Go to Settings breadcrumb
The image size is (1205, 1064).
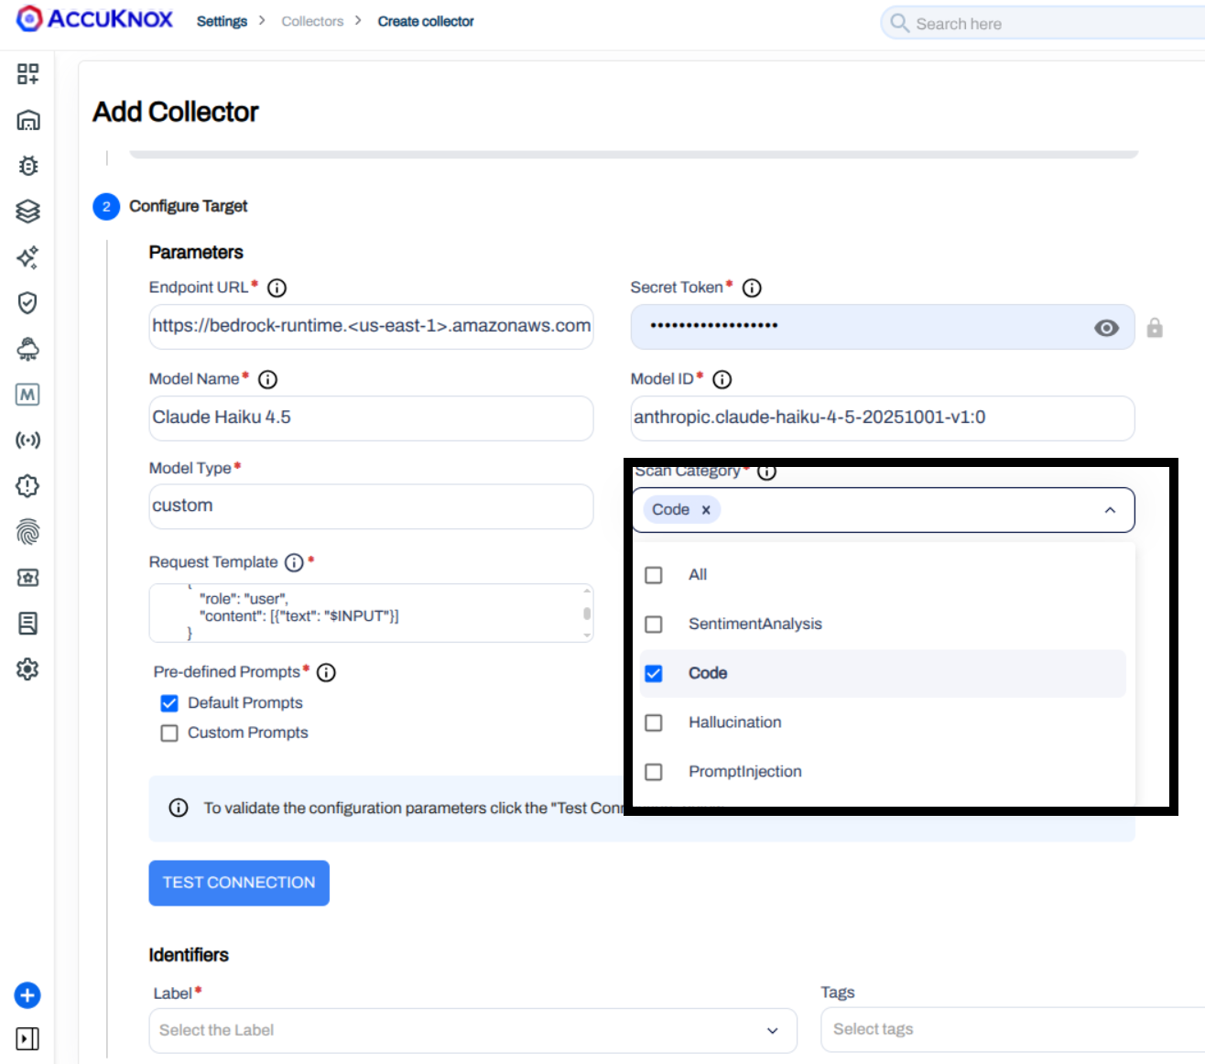tap(222, 21)
